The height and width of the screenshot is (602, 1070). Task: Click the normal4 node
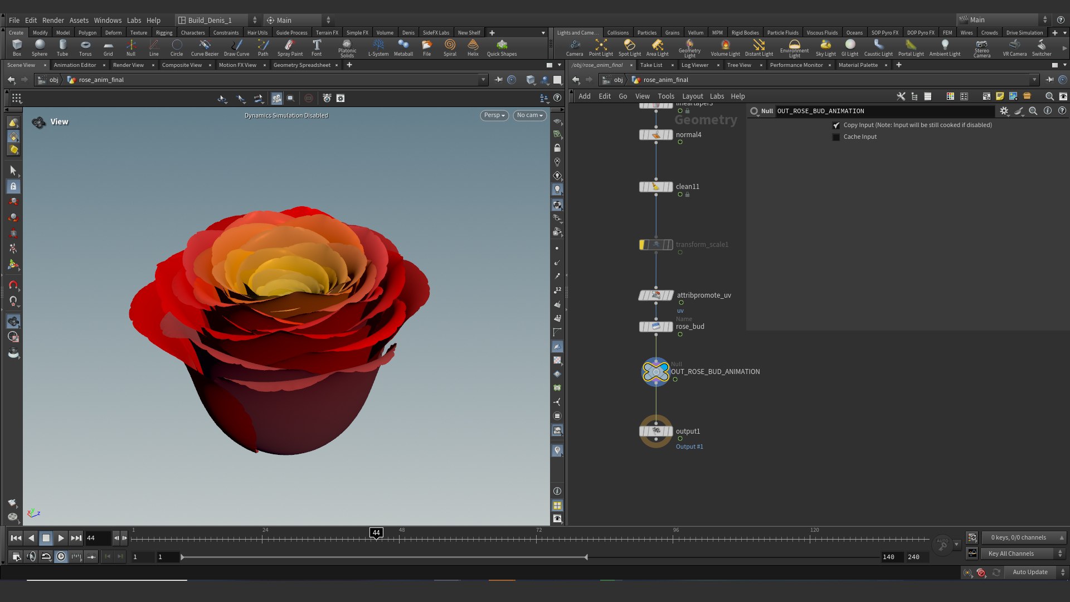[x=656, y=135]
